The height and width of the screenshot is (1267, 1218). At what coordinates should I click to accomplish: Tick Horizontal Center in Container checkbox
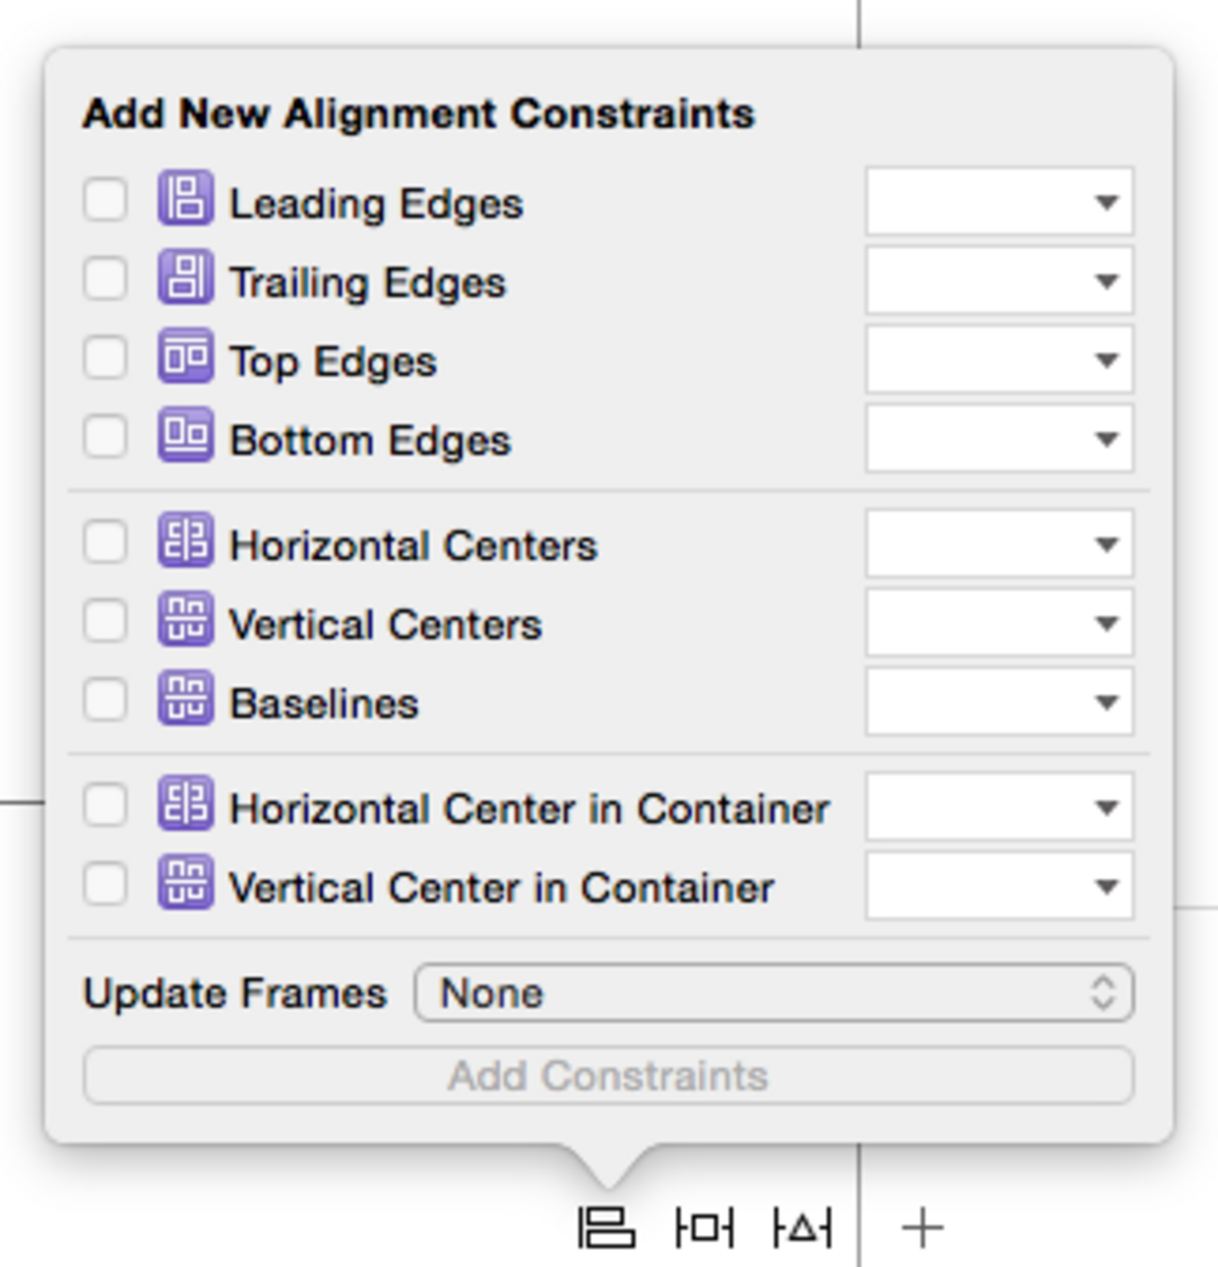(105, 805)
